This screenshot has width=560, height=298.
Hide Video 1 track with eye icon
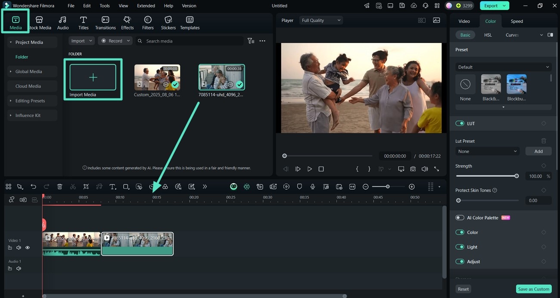point(28,248)
